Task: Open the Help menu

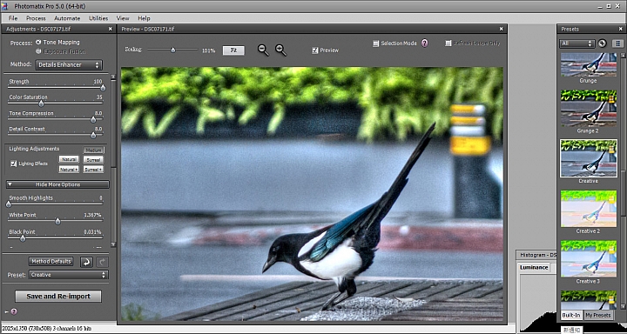Action: (144, 18)
